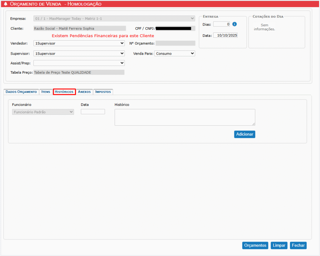Click the blue info icon beside Dias
Screen dimensions: 320x256
pos(235,24)
